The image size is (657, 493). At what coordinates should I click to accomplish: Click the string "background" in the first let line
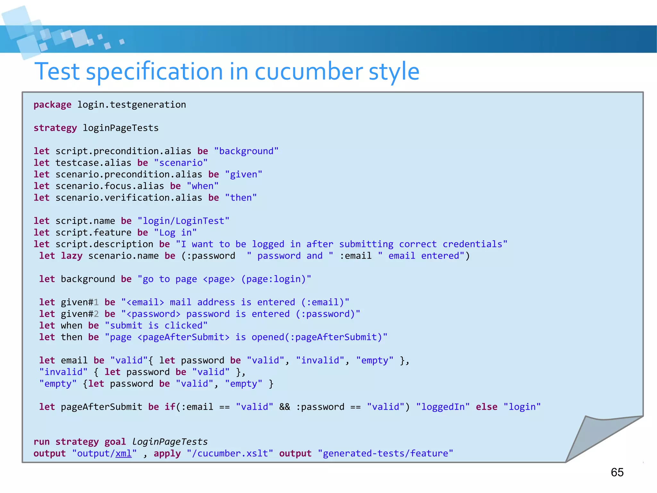point(246,151)
